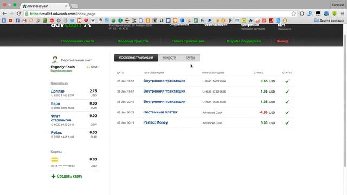Open the Евро wallet
The image size is (347, 195).
point(55,103)
